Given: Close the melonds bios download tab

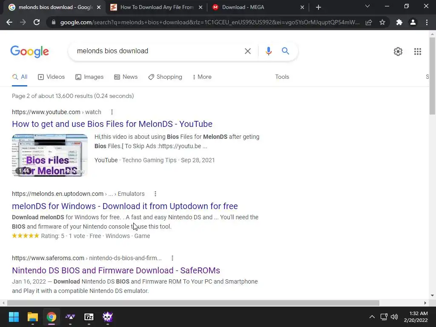Looking at the screenshot, I should 98,8.
